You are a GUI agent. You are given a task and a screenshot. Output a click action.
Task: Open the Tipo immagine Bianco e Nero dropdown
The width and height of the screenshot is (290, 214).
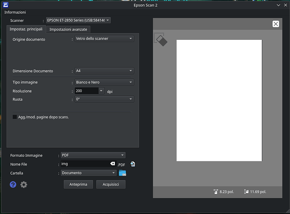[103, 82]
